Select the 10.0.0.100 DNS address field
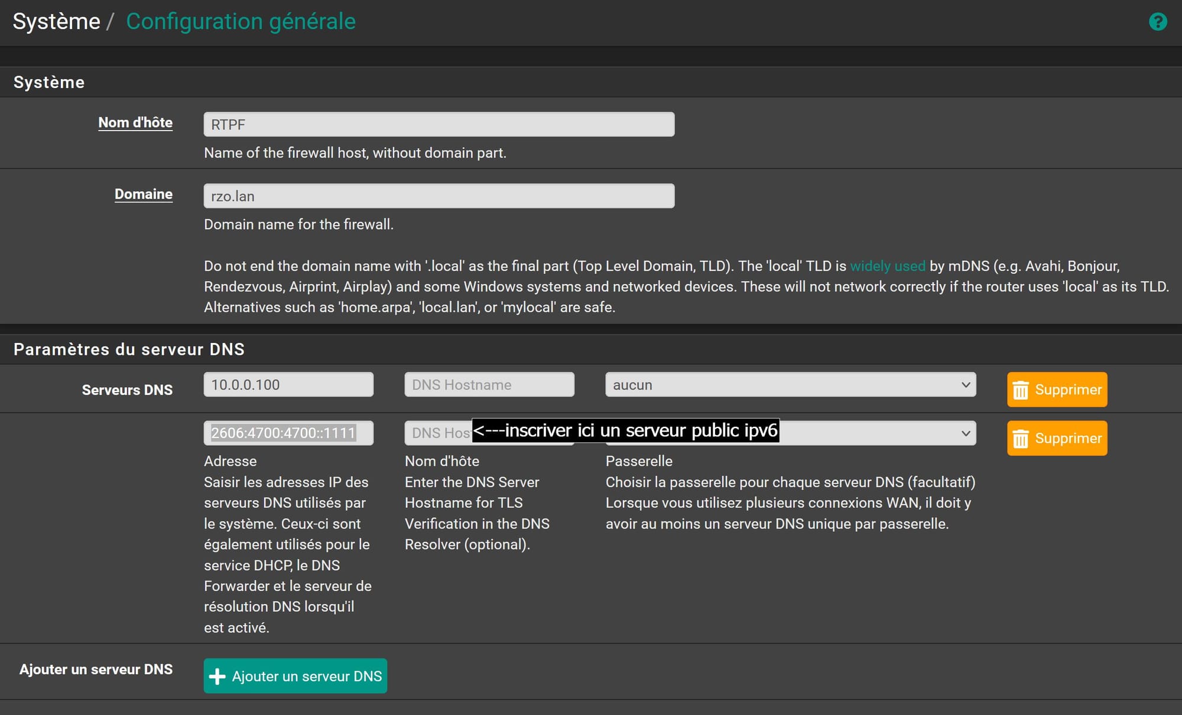 [x=288, y=385]
